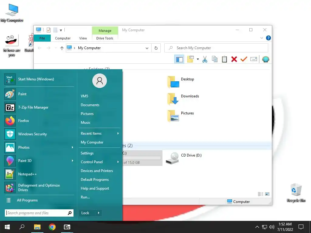This screenshot has width=311, height=233.
Task: Click the folder options toolbar icon
Action: coord(190,59)
